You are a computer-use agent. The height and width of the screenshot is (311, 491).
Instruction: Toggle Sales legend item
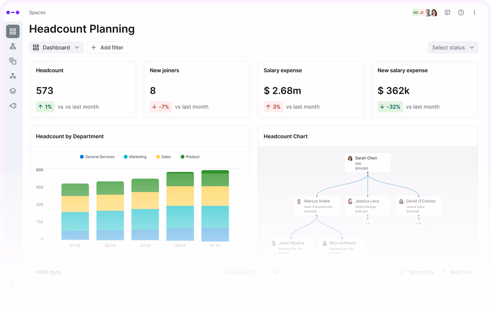(x=164, y=157)
